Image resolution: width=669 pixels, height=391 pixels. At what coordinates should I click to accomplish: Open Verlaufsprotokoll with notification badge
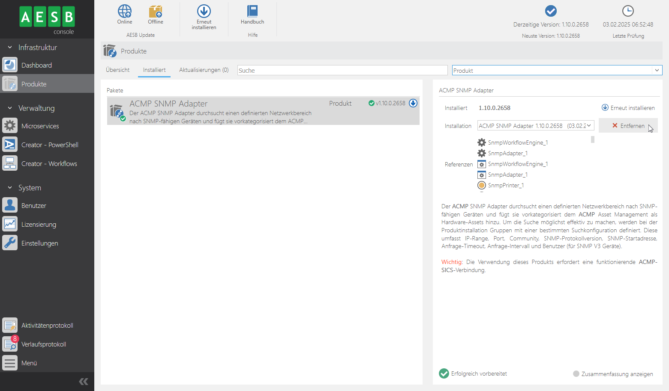point(44,344)
